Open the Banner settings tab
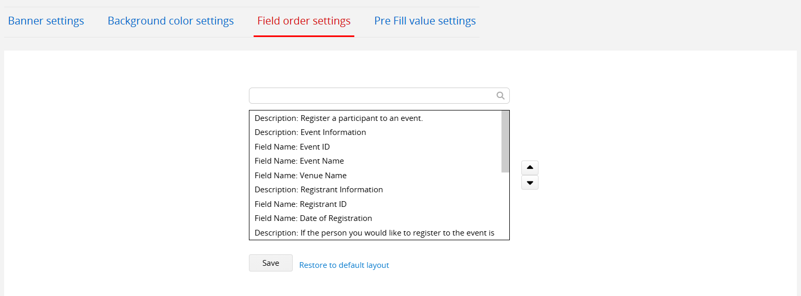The height and width of the screenshot is (296, 801). click(46, 21)
